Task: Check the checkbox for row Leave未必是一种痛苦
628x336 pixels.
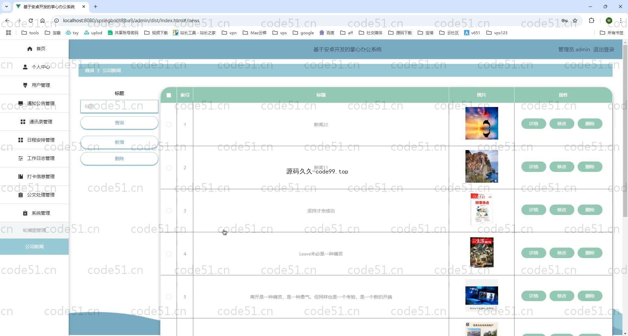Action: (x=169, y=254)
